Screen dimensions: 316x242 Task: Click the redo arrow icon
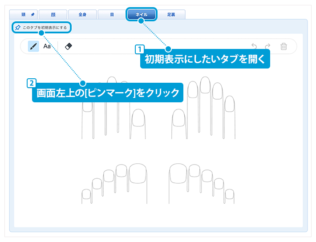tap(268, 46)
